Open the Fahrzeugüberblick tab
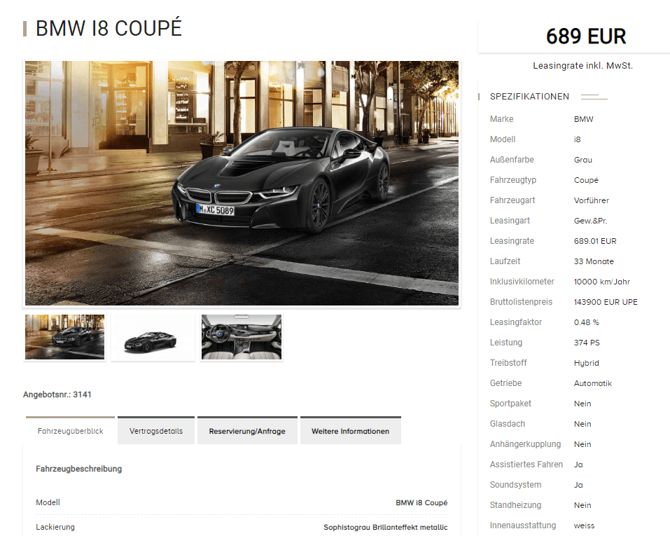670x536 pixels. (x=71, y=430)
